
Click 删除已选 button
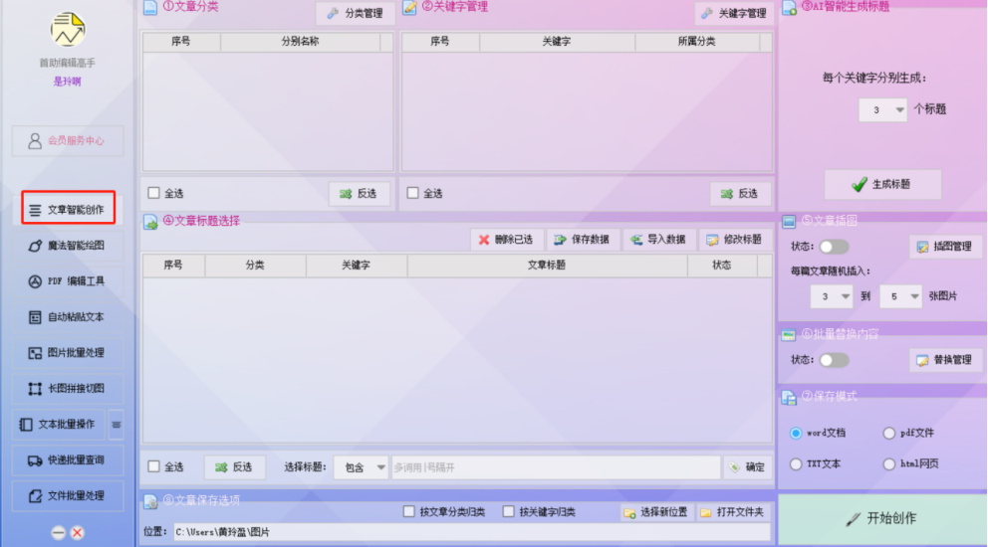tap(507, 240)
